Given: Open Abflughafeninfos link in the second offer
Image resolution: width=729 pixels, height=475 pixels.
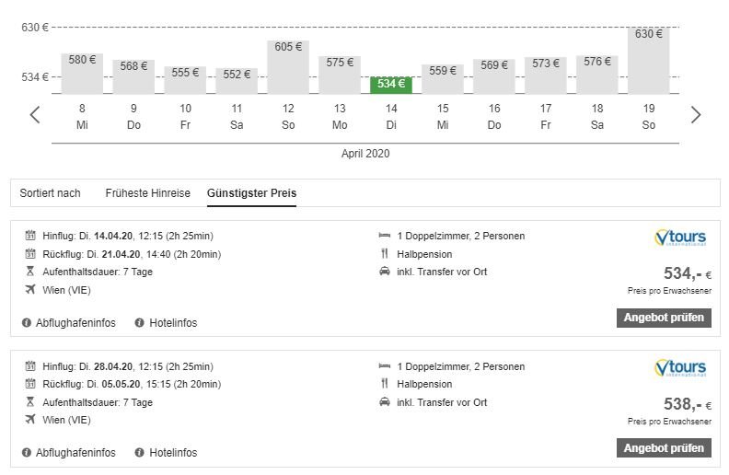Looking at the screenshot, I should click(x=76, y=453).
